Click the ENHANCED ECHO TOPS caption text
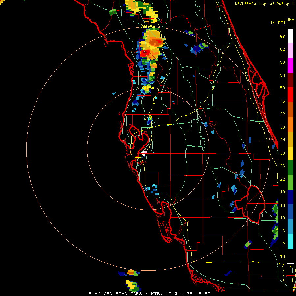This screenshot has width=296, height=296. [x=115, y=294]
